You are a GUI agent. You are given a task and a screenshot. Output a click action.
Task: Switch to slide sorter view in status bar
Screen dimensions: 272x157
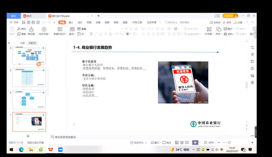tap(182, 143)
